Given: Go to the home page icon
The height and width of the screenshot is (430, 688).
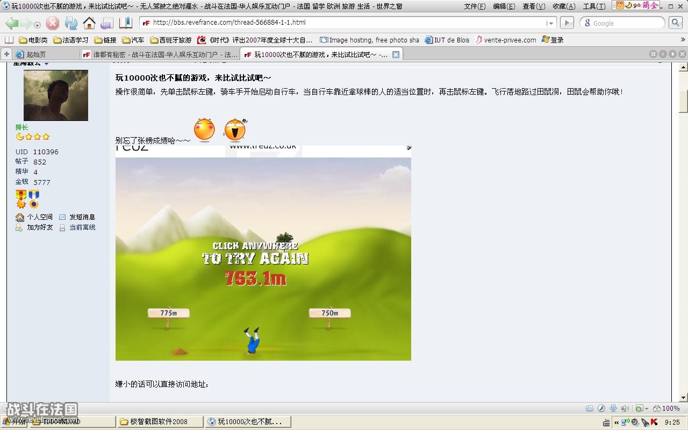Looking at the screenshot, I should [x=89, y=23].
